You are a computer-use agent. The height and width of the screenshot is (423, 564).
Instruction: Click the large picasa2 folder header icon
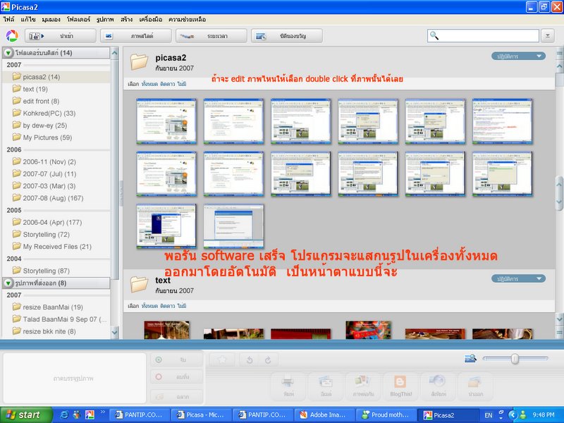click(x=139, y=61)
